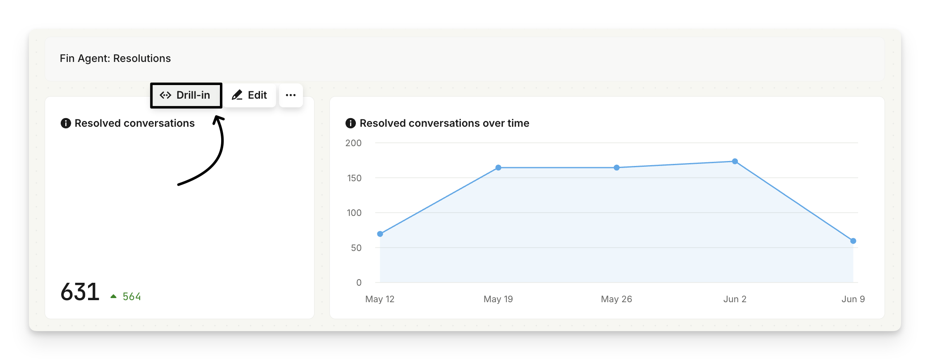Select the May 26 data point on chart
Screen dimensions: 930x360
pos(616,168)
